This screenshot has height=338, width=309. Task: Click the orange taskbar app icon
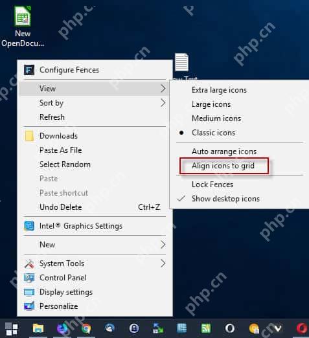pyautogui.click(x=254, y=329)
